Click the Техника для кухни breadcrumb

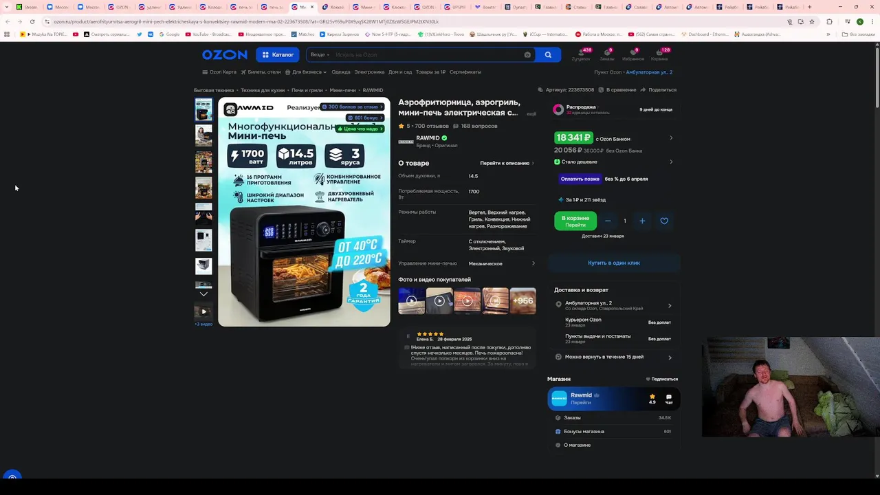click(x=263, y=90)
